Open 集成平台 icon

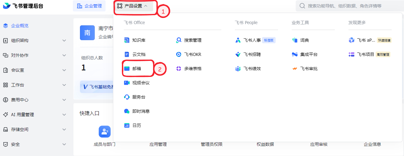pyautogui.click(x=294, y=54)
